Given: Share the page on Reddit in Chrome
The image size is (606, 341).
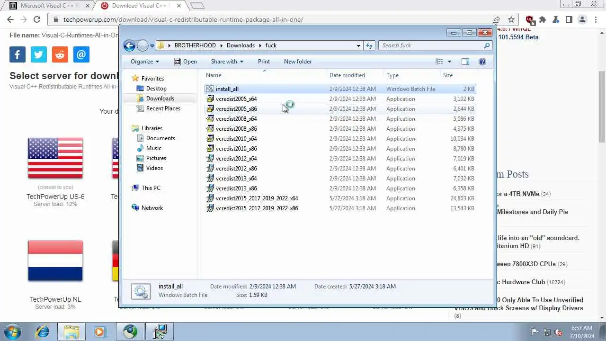Looking at the screenshot, I should click(60, 54).
